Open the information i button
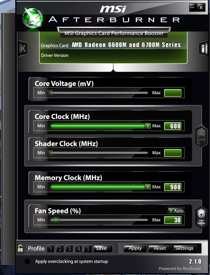 [203, 48]
